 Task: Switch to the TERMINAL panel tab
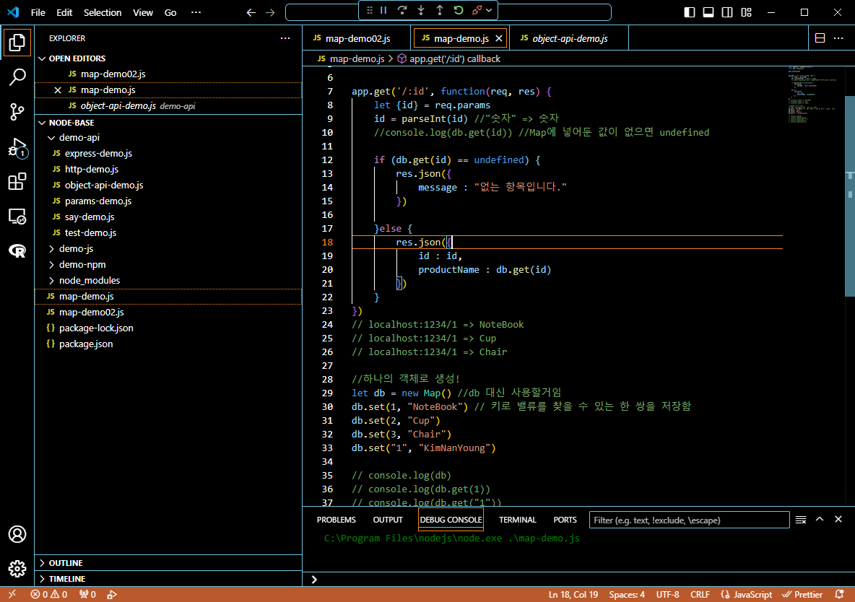517,520
